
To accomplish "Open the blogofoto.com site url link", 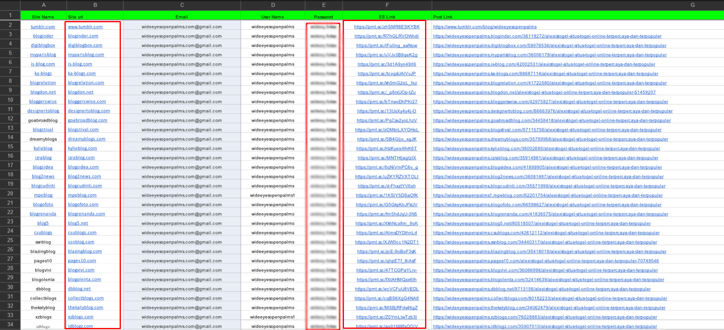I will click(83, 204).
